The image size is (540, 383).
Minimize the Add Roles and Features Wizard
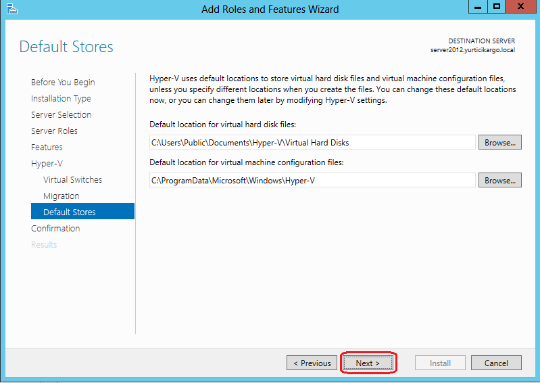click(x=478, y=7)
